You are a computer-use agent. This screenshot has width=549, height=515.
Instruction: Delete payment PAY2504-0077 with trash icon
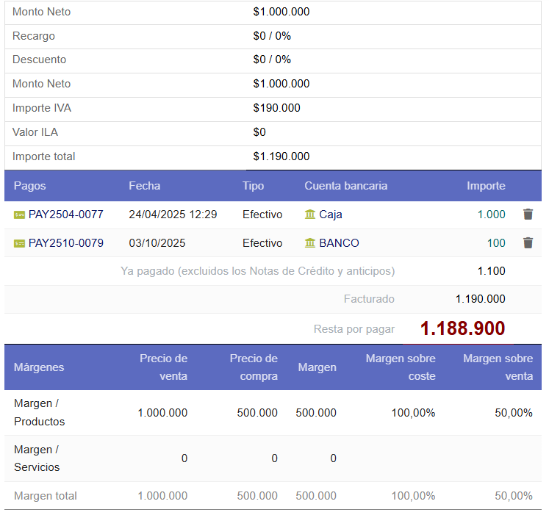pos(528,215)
